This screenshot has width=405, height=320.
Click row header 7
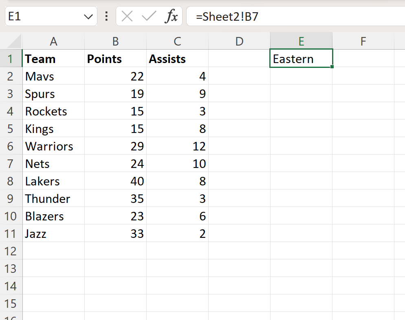tap(11, 163)
